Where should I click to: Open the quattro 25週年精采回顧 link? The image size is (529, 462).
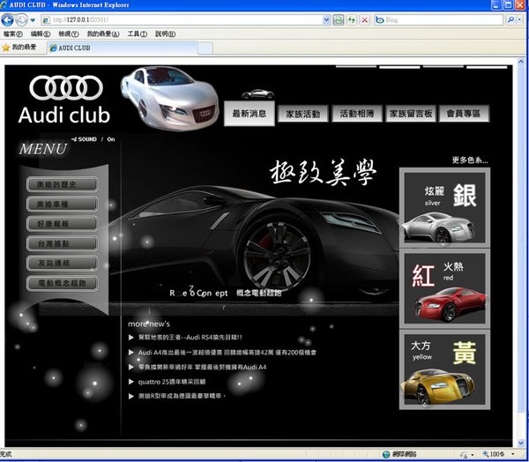point(172,382)
